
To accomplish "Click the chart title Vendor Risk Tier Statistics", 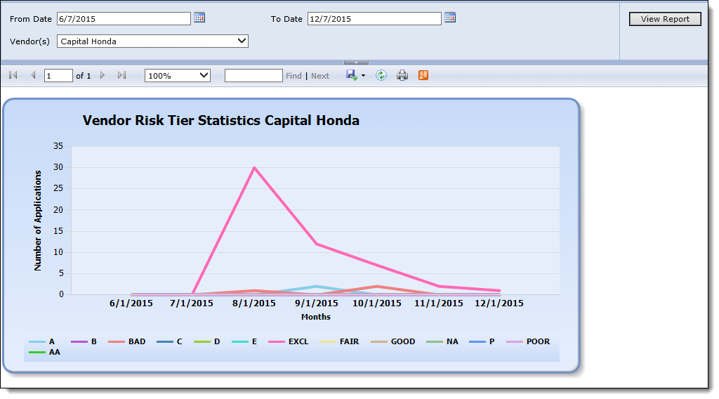I will click(x=221, y=120).
